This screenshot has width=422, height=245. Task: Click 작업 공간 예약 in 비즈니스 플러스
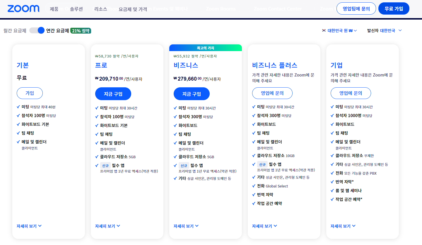coord(269,204)
